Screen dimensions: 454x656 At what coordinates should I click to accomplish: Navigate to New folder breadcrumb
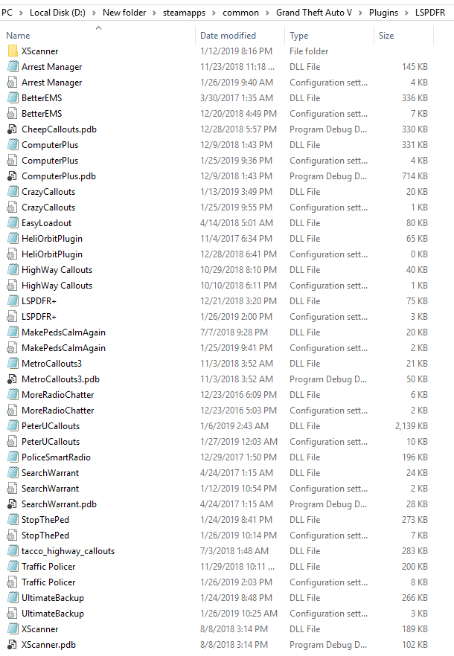click(x=124, y=13)
